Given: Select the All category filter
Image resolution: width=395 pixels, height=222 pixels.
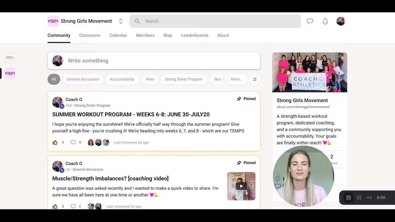Looking at the screenshot, I should pos(54,79).
